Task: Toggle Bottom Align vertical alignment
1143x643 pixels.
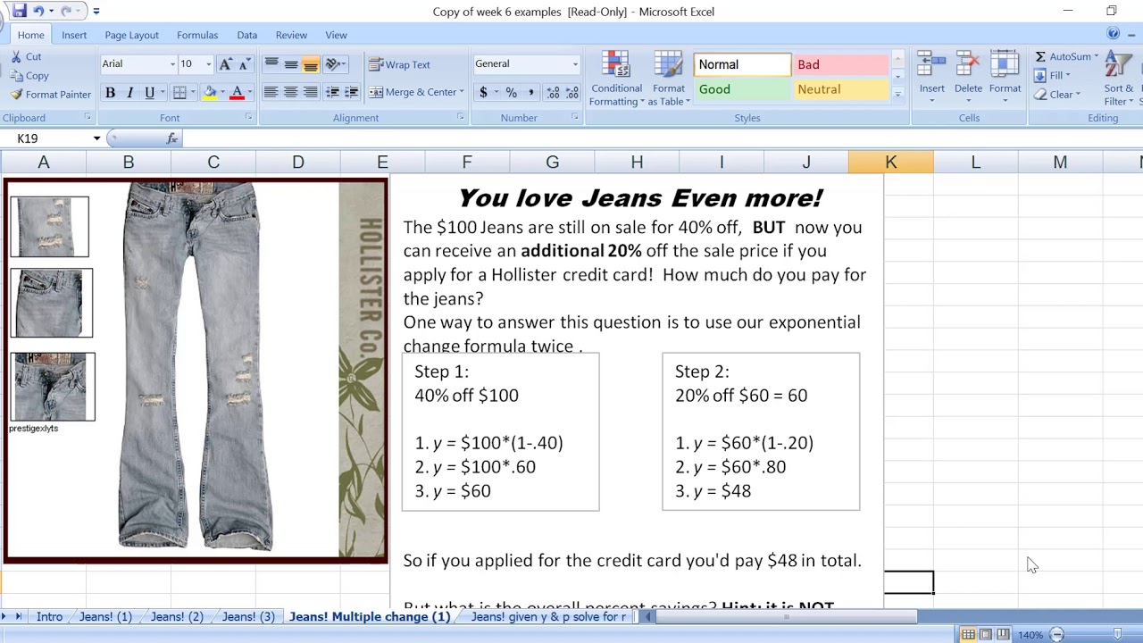Action: (311, 64)
